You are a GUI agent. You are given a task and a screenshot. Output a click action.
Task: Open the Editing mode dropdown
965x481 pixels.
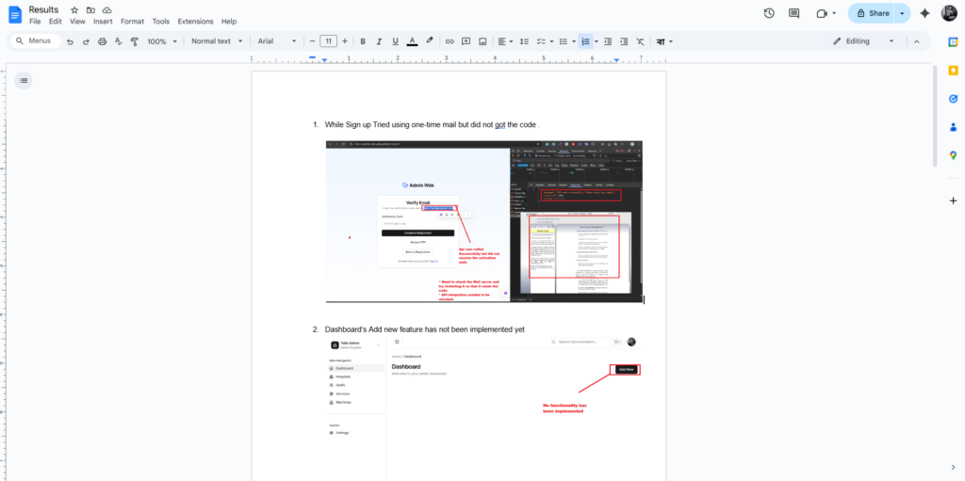pyautogui.click(x=863, y=41)
